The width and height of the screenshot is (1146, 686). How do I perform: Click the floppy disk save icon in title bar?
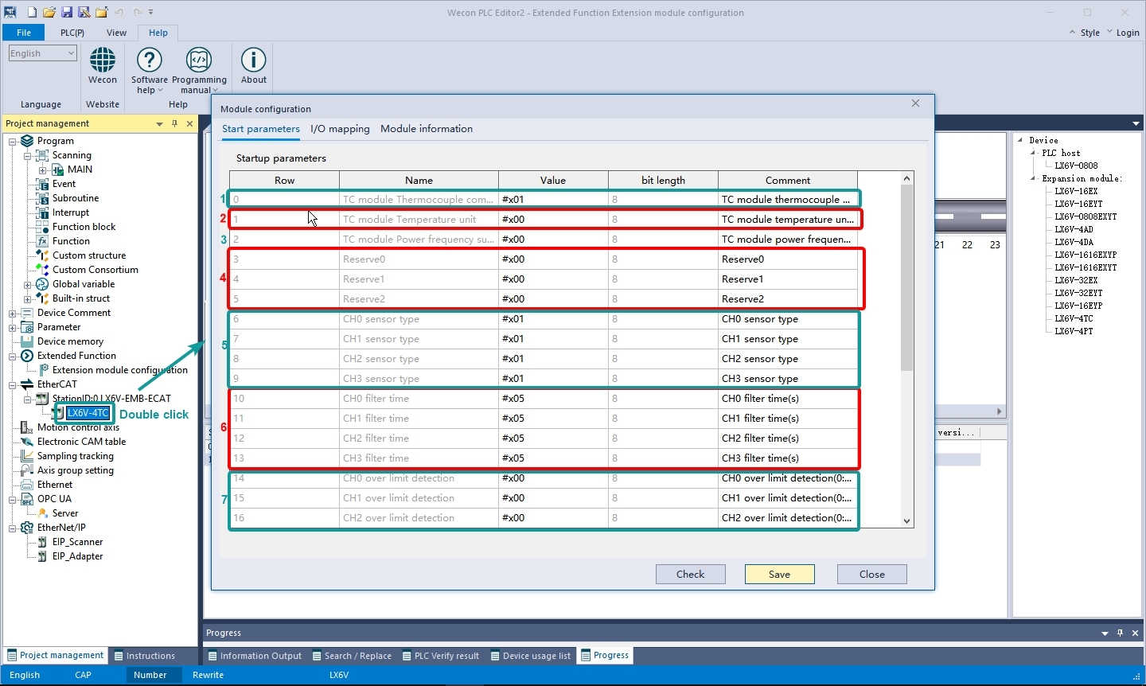point(67,12)
